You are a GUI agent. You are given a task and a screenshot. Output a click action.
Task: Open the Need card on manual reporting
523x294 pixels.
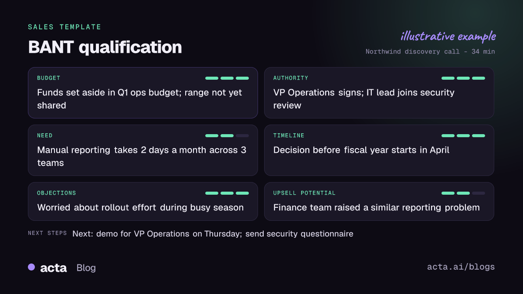(143, 150)
